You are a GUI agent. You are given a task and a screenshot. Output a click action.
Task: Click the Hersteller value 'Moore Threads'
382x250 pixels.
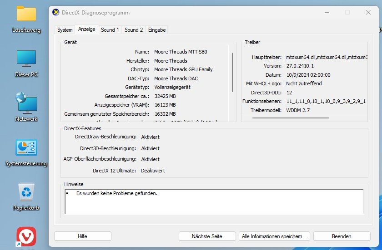(x=171, y=61)
